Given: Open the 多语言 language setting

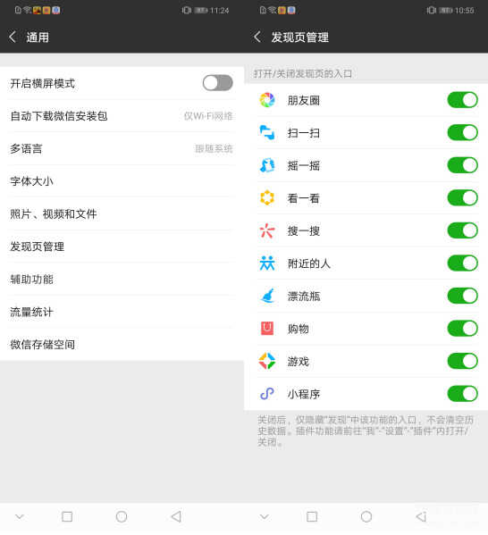Looking at the screenshot, I should coord(122,149).
